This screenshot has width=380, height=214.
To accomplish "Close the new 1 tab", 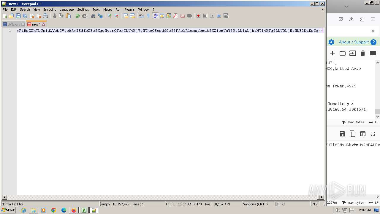I will 44,24.
